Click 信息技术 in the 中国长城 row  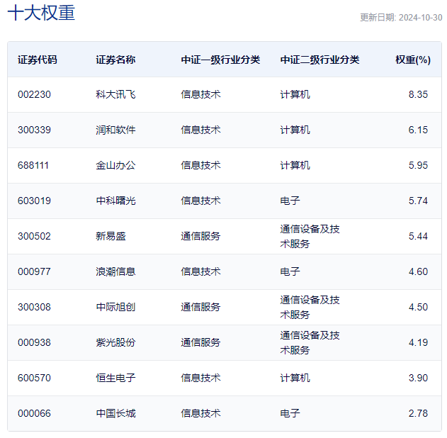[200, 413]
